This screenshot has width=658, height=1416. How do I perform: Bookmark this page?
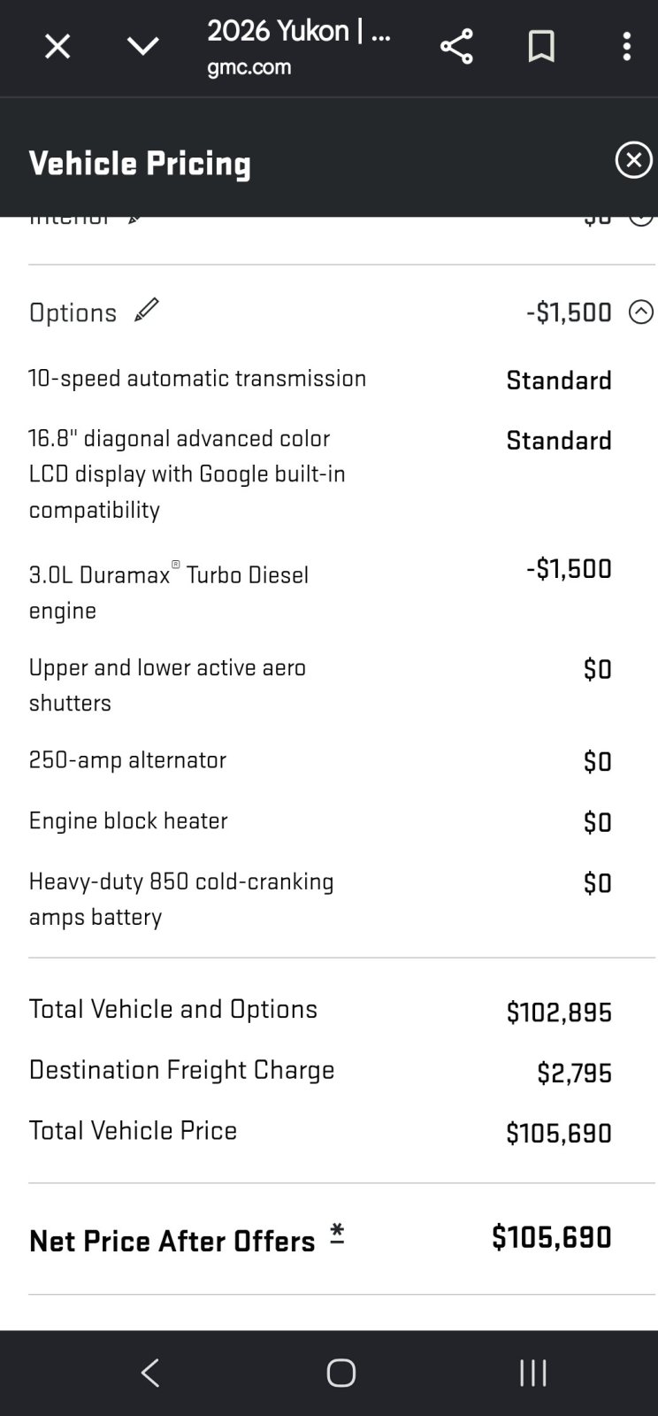[541, 46]
